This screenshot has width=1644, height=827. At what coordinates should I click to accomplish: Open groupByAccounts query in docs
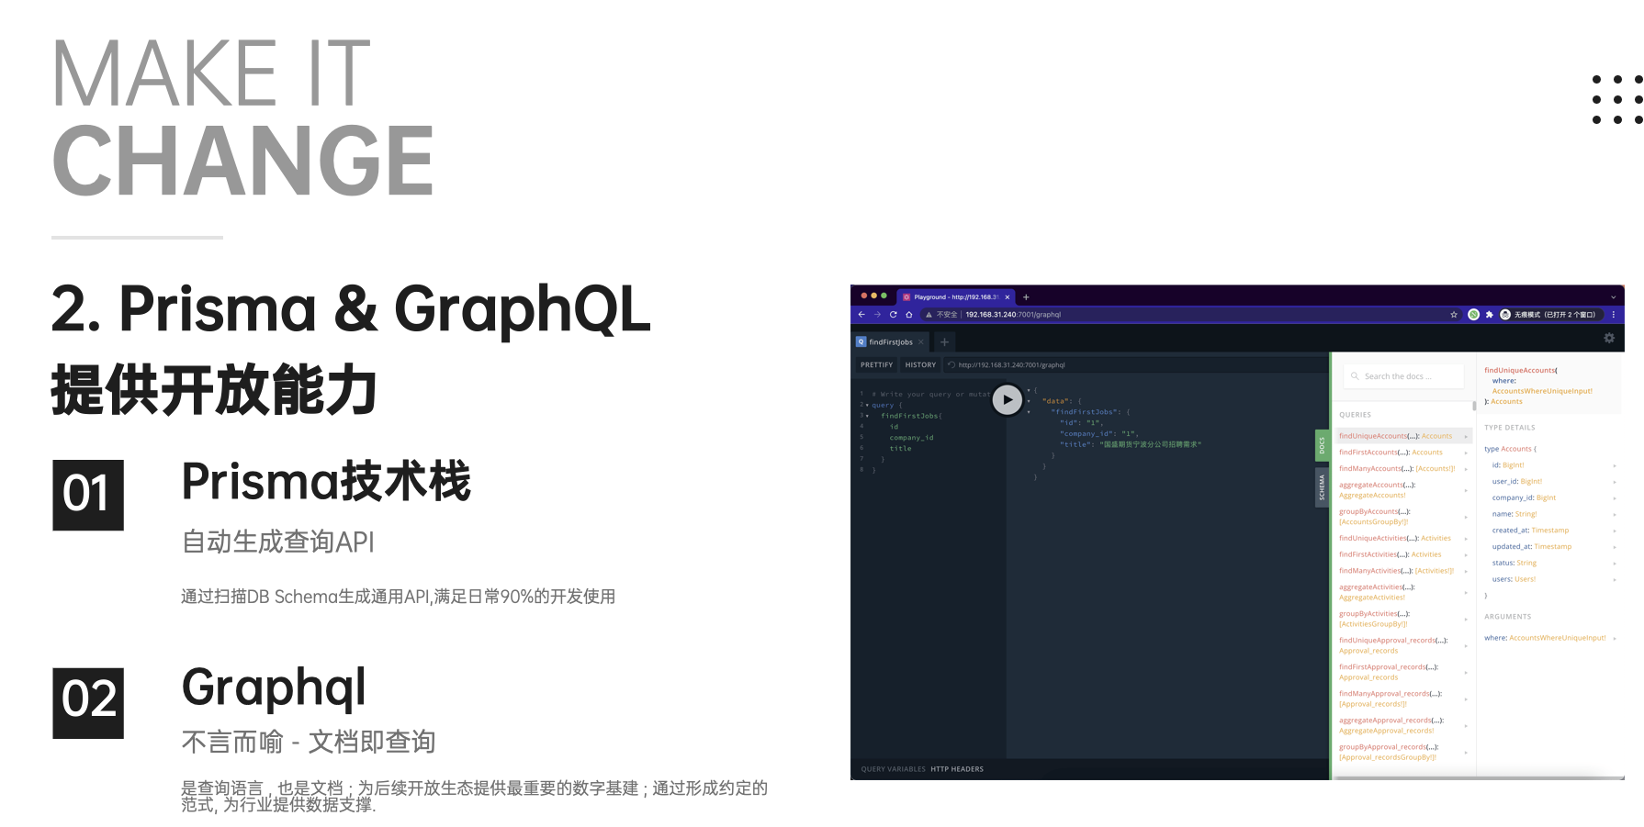coord(1402,517)
